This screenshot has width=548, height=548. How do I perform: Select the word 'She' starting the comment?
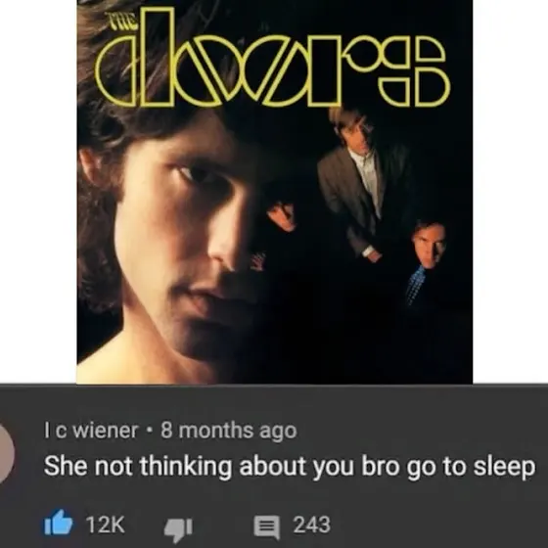(66, 466)
